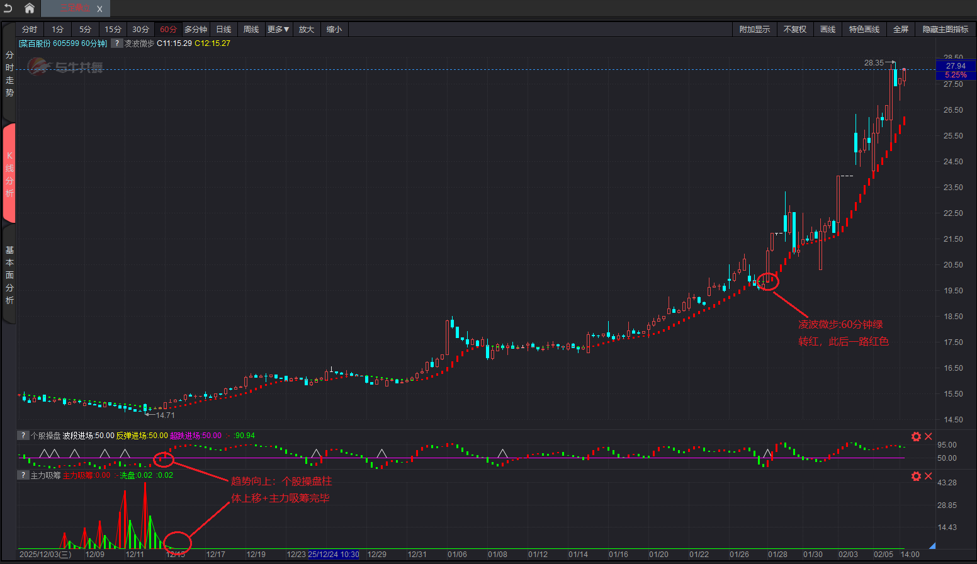Toggle 隐藏主图指标 to hide main indicator
Image resolution: width=977 pixels, height=564 pixels.
(x=945, y=30)
